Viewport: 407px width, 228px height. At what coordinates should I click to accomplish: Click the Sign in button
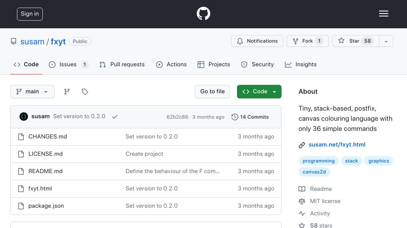(x=30, y=14)
